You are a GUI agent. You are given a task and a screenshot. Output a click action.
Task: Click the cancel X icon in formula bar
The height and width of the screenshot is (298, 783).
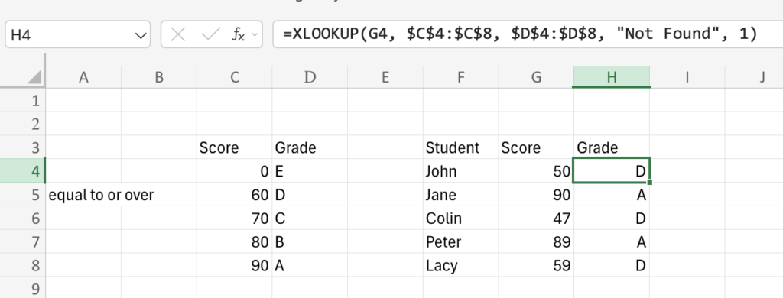(x=177, y=34)
